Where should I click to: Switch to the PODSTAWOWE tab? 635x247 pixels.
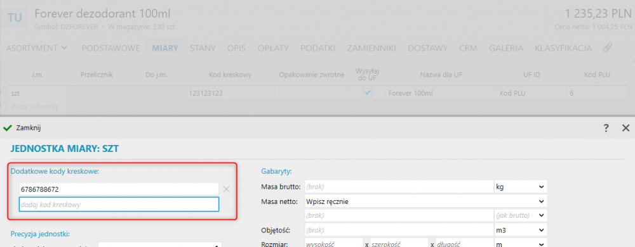coord(110,48)
